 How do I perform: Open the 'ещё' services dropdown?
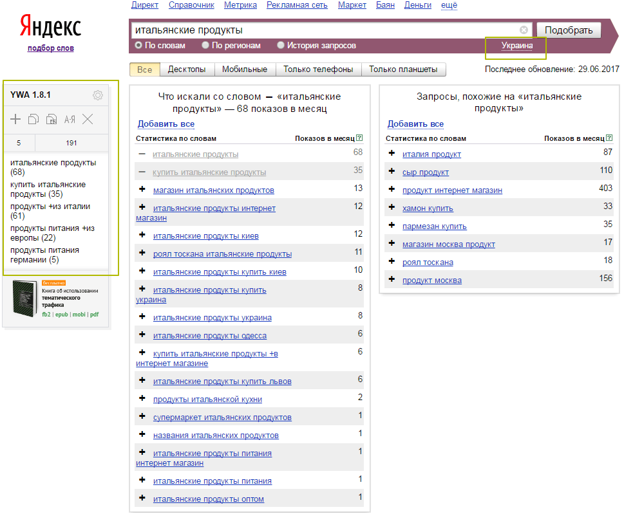[x=449, y=5]
